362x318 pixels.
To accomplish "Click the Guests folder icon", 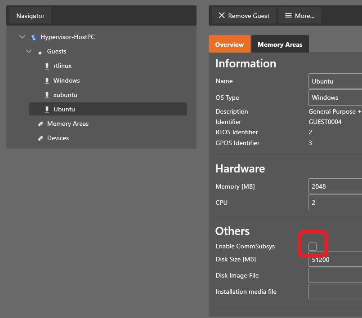I will point(40,52).
